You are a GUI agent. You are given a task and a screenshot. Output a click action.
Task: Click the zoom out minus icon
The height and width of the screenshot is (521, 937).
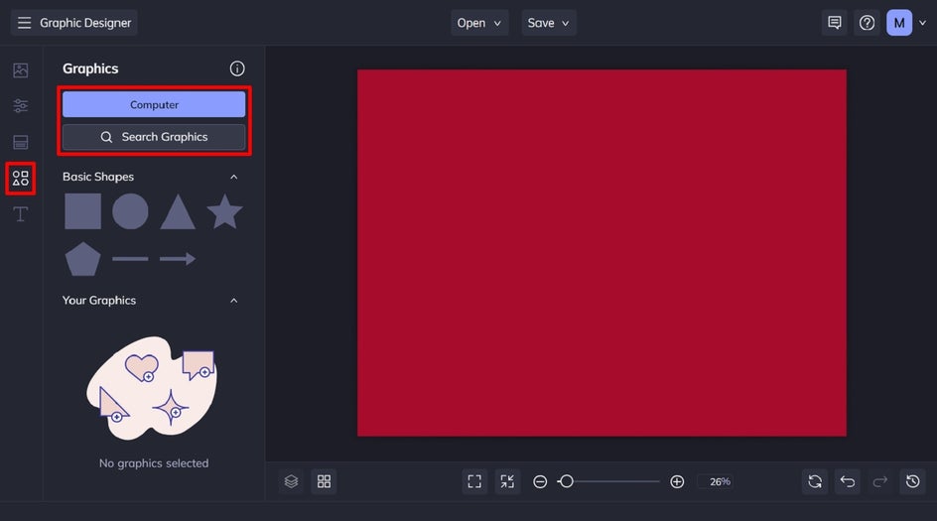pyautogui.click(x=540, y=481)
